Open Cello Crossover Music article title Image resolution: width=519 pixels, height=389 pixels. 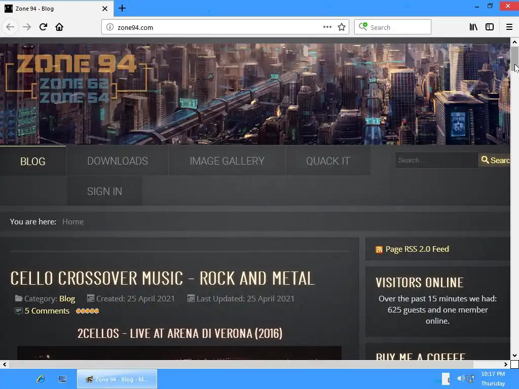(x=162, y=278)
